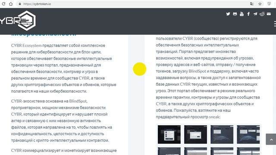Open the shield extension icon
Screen dimensions: 276x155
269,4
